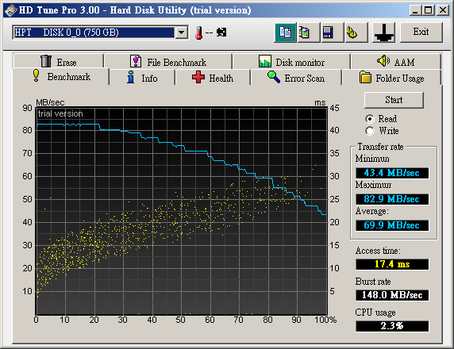Expand the disk selection dropdown arrow
Viewport: 454px width, 349px height.
point(182,33)
